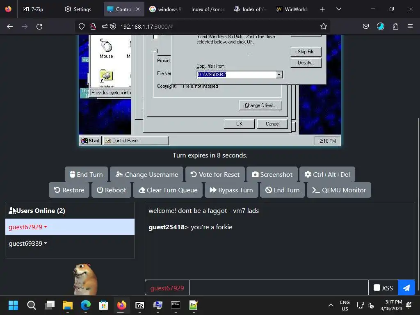Open site permissions icon in address bar
The height and width of the screenshot is (315, 420).
(105, 27)
